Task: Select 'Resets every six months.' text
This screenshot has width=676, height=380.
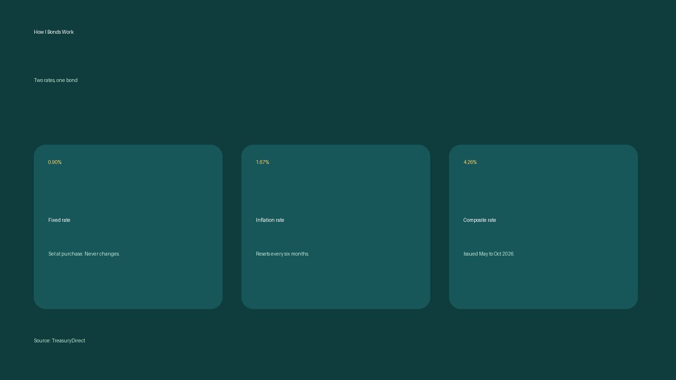Action: click(x=282, y=254)
